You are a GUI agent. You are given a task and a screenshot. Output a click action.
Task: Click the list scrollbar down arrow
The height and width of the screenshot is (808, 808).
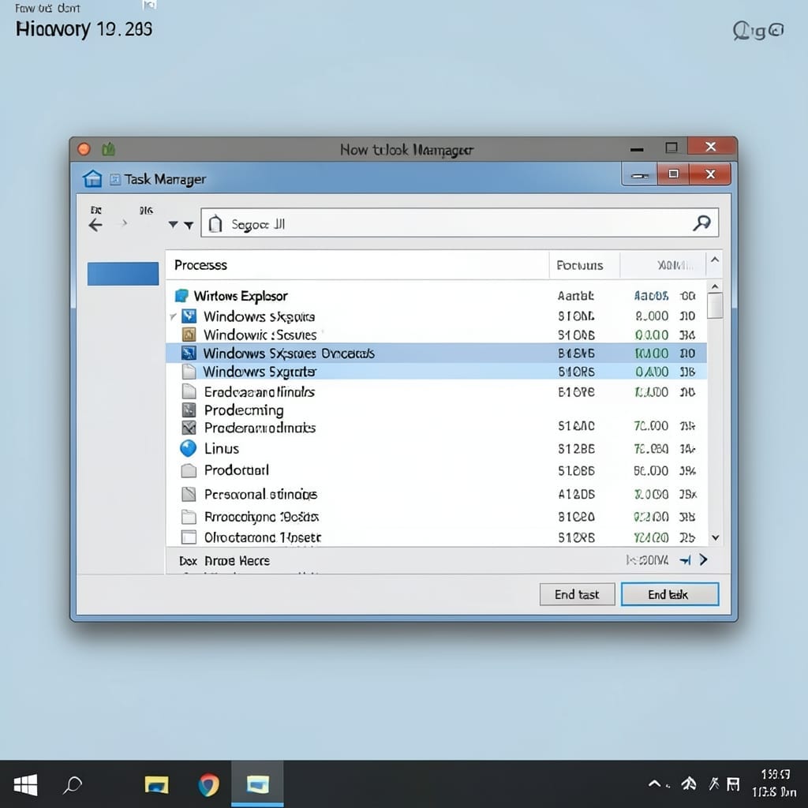[715, 537]
